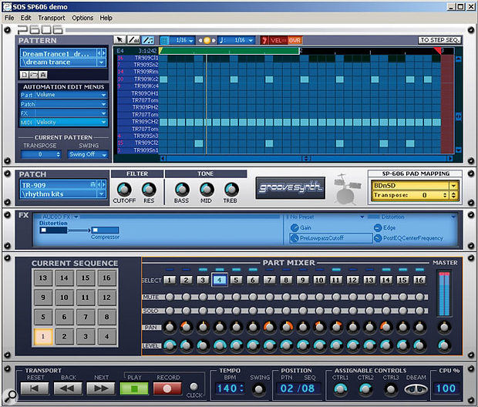Click the transport Back rewind button
This screenshot has width=478, height=407.
68,388
